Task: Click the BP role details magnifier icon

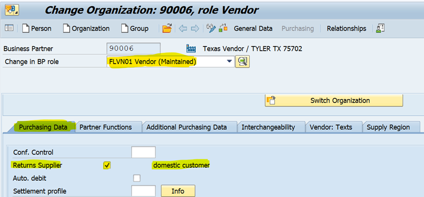Action: [243, 61]
